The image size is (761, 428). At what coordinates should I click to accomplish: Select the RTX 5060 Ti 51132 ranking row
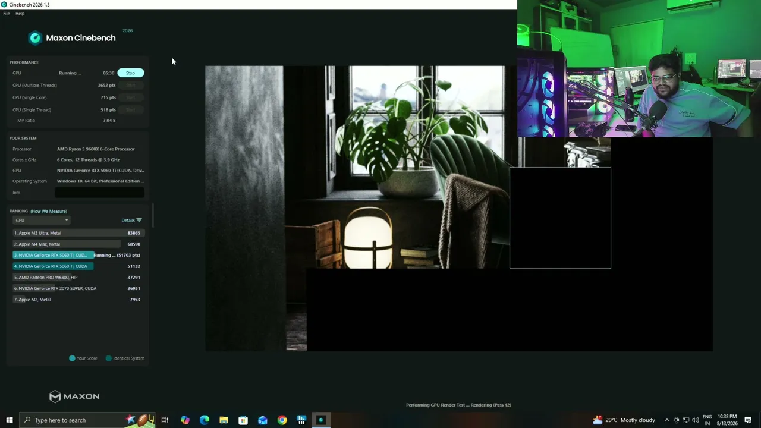(x=77, y=266)
